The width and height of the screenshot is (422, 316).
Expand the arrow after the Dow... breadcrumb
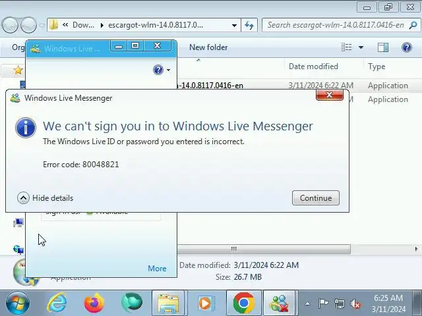102,25
